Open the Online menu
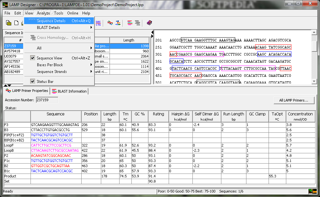Screen dimensions: 320x197 [x=73, y=13]
